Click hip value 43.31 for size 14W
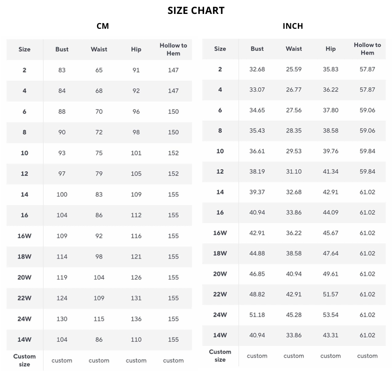The image size is (392, 379). click(x=330, y=335)
